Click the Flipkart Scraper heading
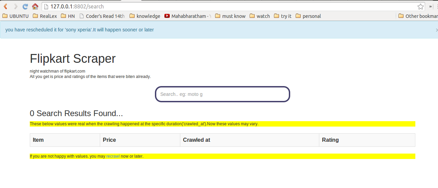The width and height of the screenshot is (438, 188). coord(73,59)
